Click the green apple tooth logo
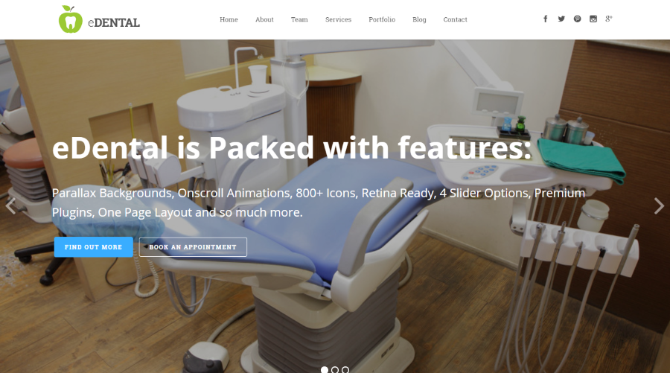This screenshot has width=670, height=373. click(x=71, y=19)
